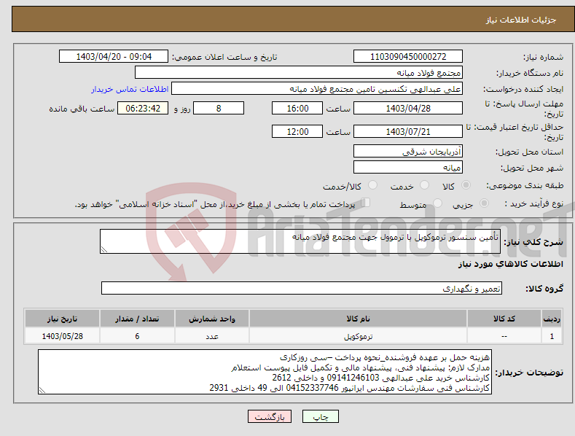Click the remaining time field 06:23:42

(143, 108)
